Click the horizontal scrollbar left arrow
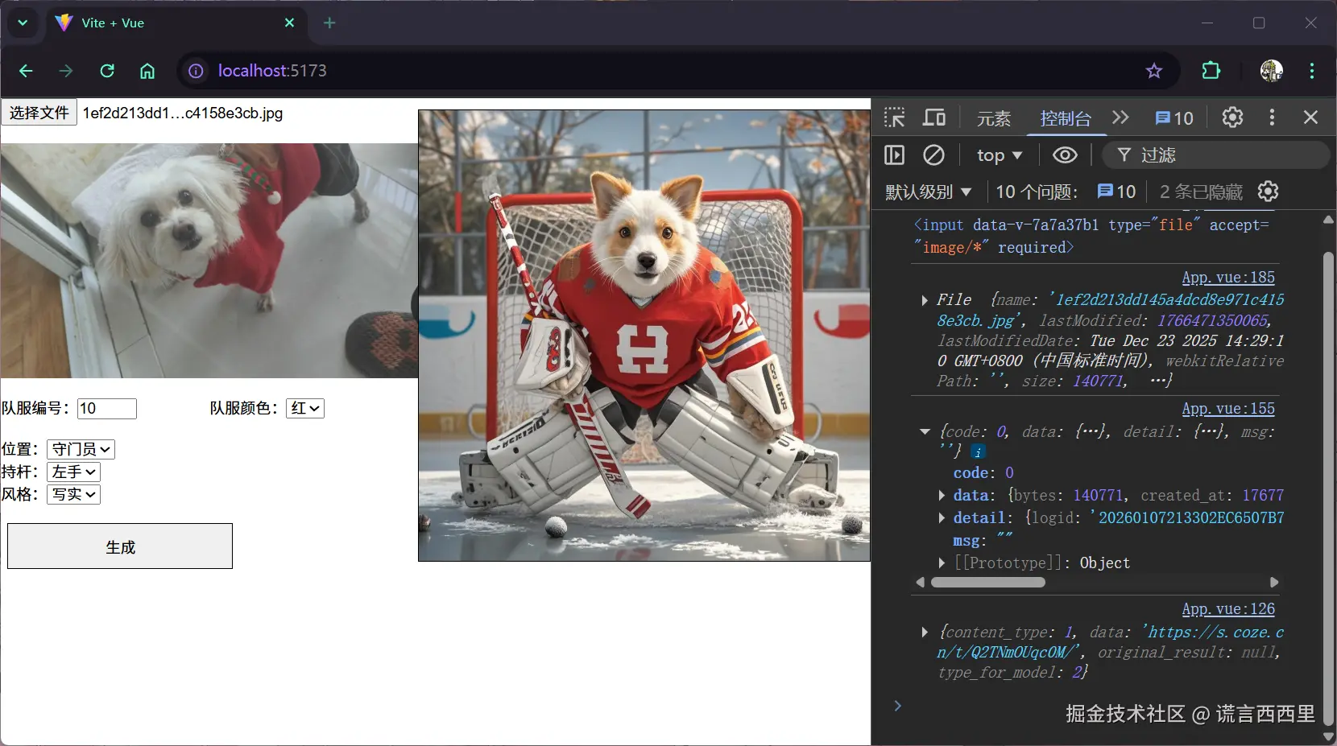 pyautogui.click(x=920, y=582)
